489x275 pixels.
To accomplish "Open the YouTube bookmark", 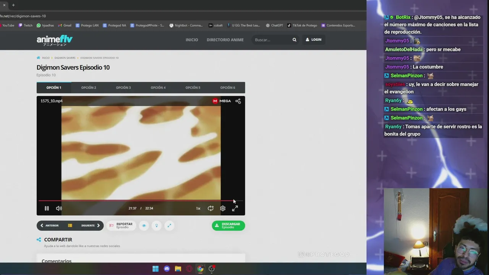I will click(x=7, y=26).
